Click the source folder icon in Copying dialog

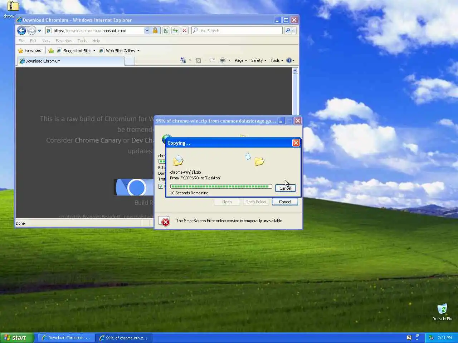[178, 161]
